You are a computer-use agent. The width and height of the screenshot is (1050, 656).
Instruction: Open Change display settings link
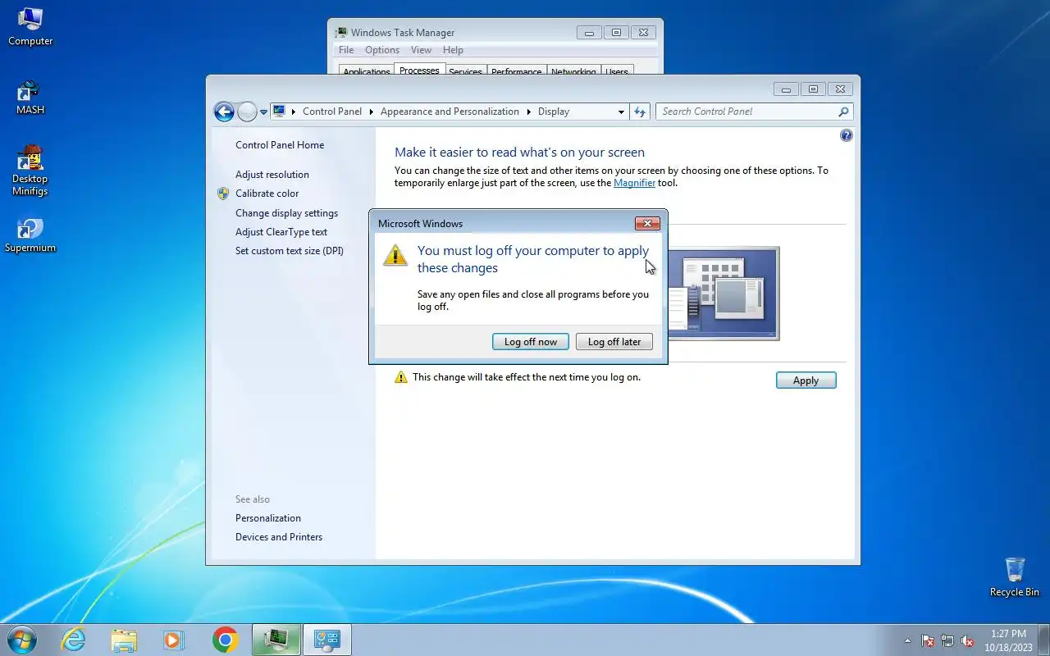click(286, 213)
